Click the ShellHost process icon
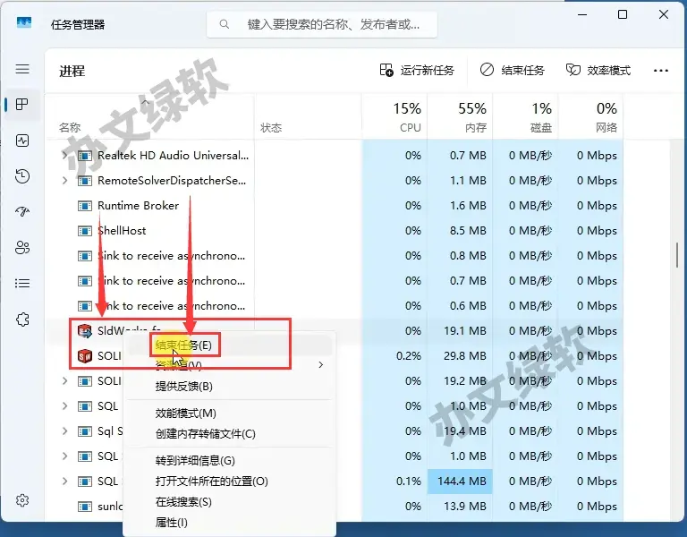Viewport: 687px width, 537px height. [x=85, y=231]
